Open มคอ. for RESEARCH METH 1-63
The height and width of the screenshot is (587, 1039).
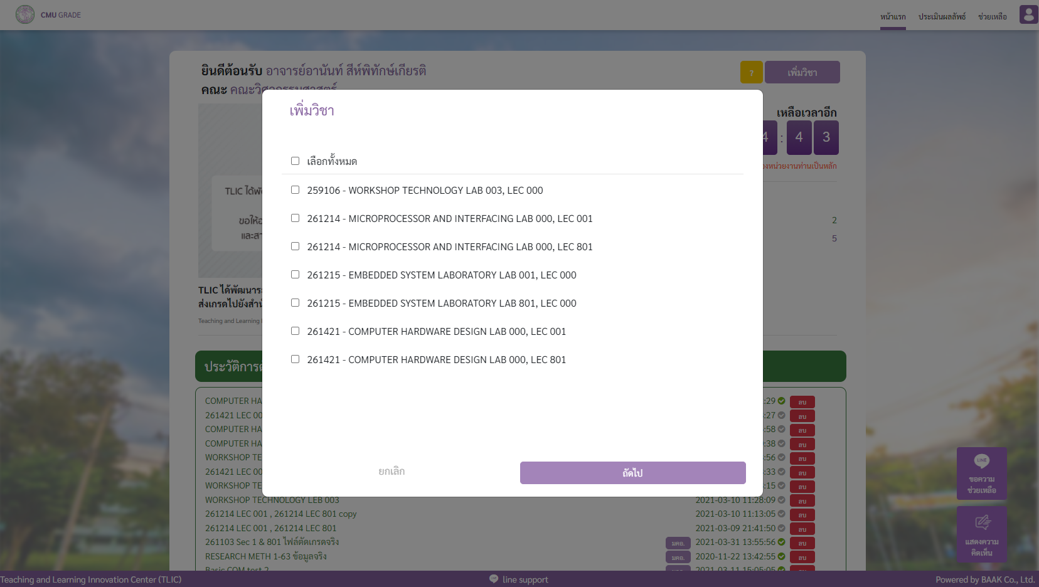[678, 558]
